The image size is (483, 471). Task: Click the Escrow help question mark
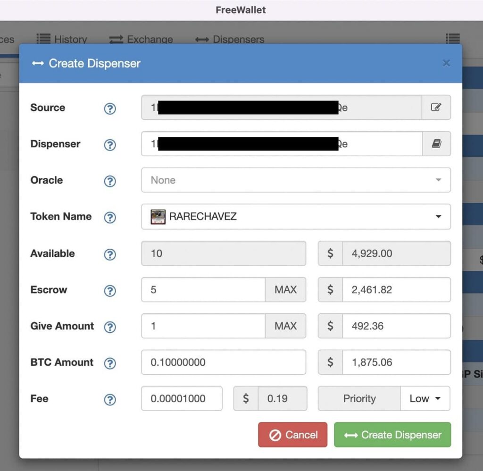tap(110, 290)
